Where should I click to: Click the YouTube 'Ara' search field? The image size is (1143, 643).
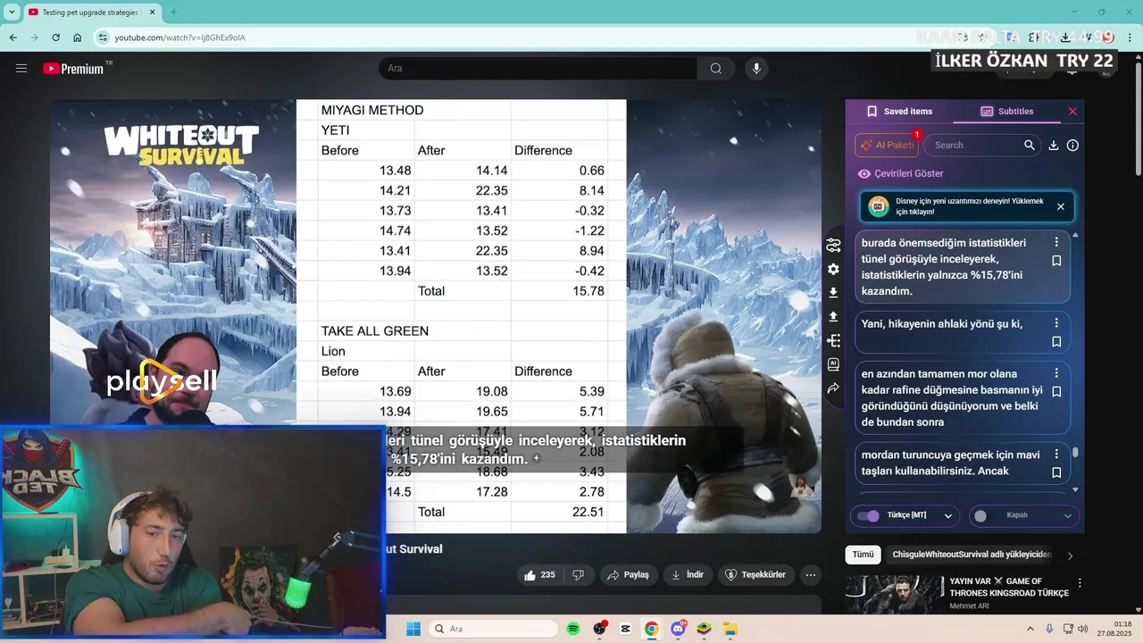click(538, 69)
